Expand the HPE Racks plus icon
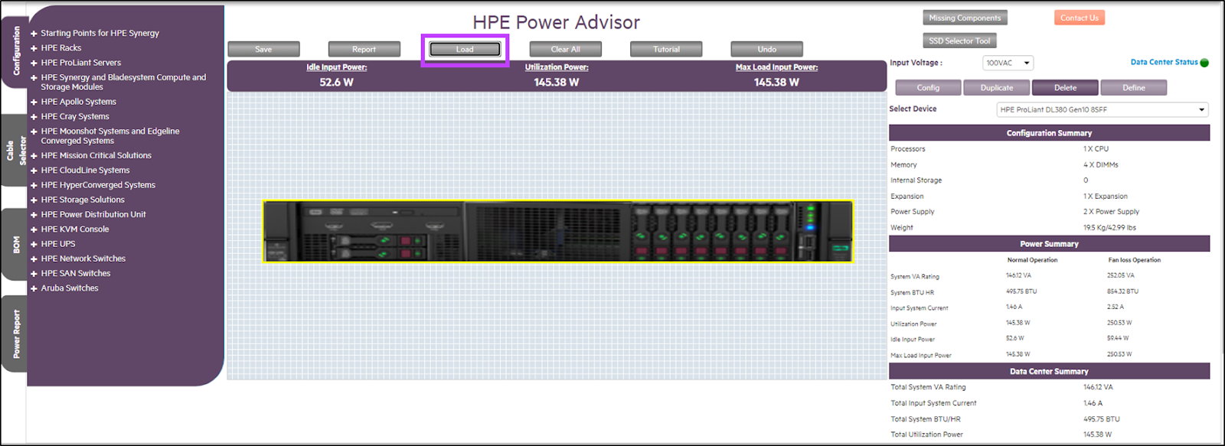The height and width of the screenshot is (446, 1225). 34,48
